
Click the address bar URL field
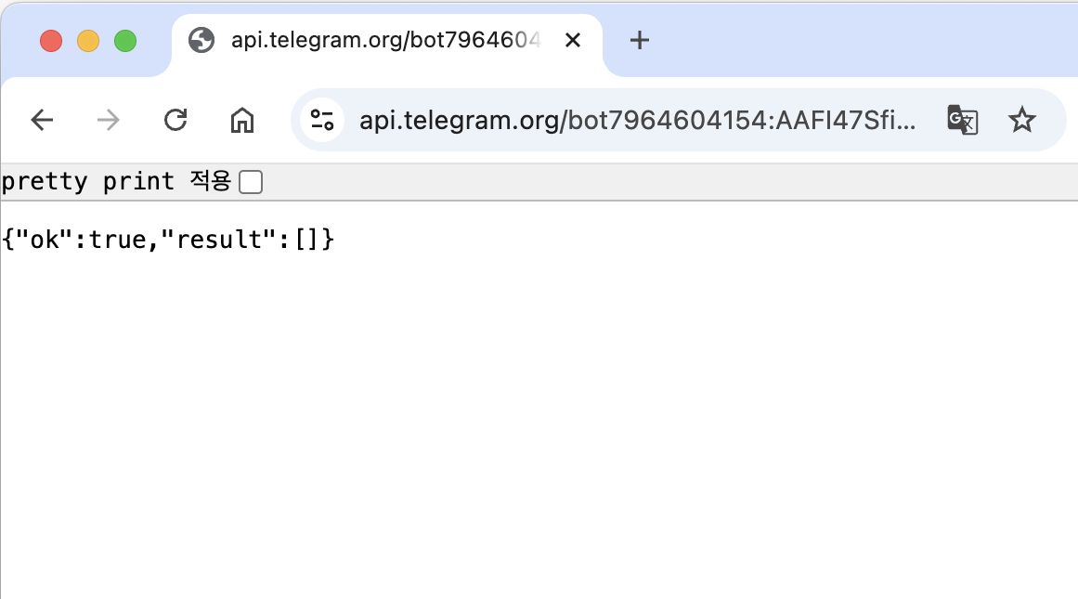click(x=638, y=121)
